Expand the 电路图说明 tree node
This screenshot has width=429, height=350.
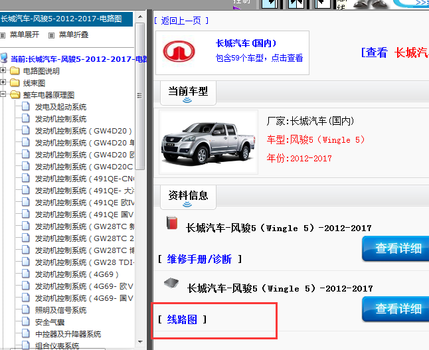[3, 70]
